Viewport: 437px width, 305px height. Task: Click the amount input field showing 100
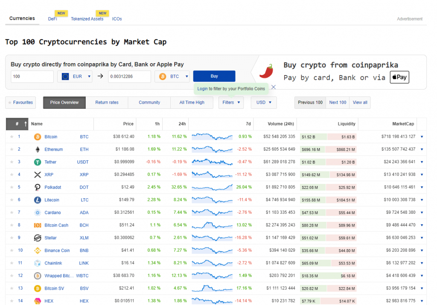pyautogui.click(x=32, y=76)
